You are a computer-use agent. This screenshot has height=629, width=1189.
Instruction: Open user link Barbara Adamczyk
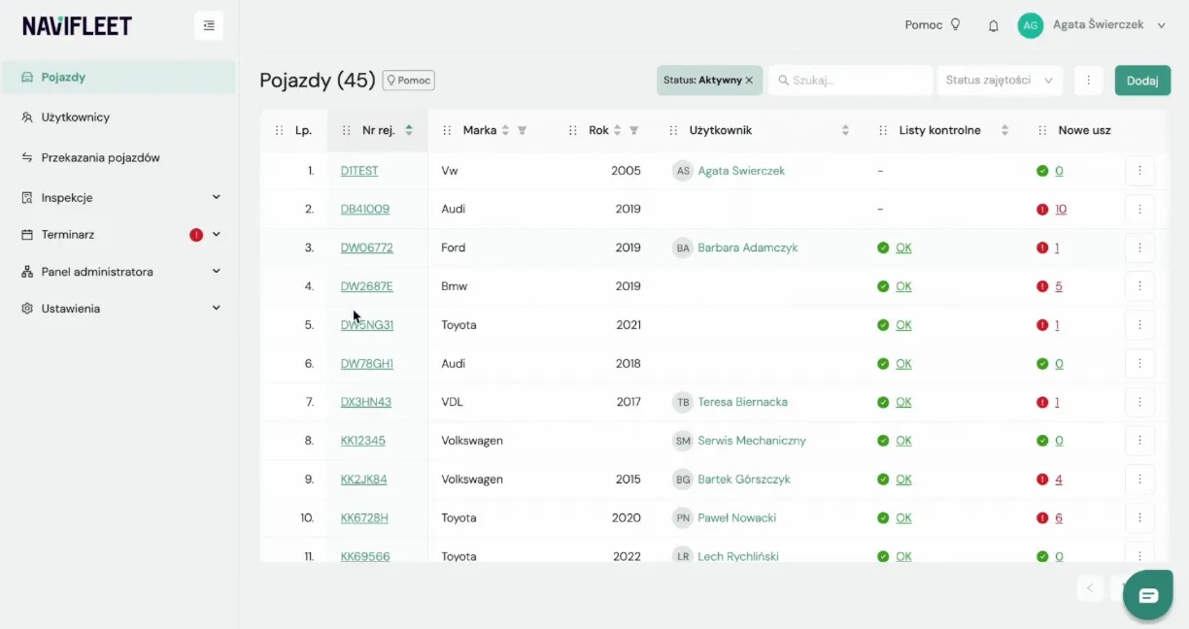point(748,248)
